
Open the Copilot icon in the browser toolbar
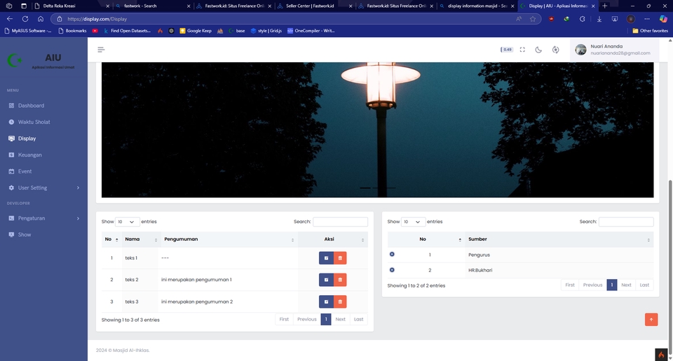click(663, 19)
